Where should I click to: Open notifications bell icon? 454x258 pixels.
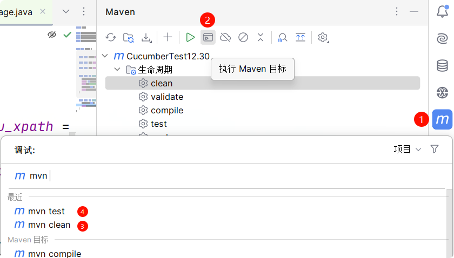tap(443, 11)
